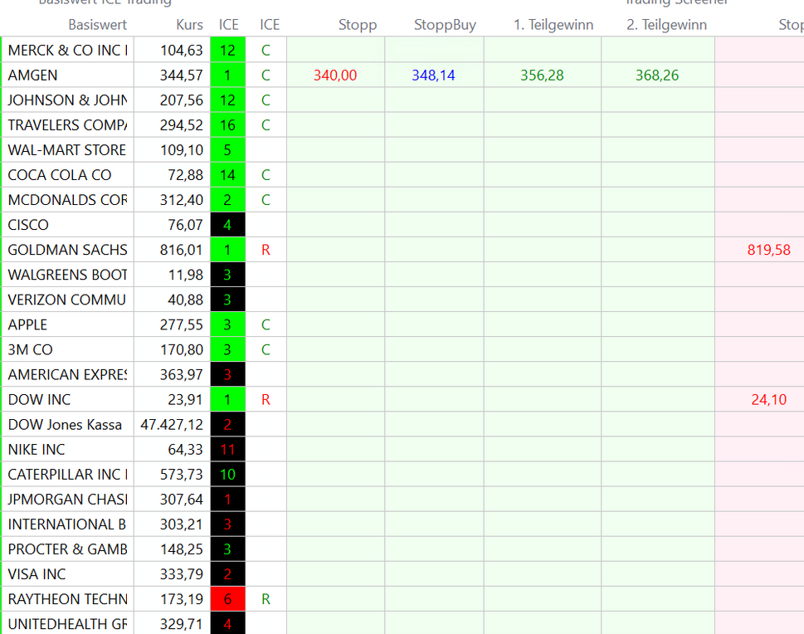Click the 2. Teilgewinn column header

tap(666, 25)
